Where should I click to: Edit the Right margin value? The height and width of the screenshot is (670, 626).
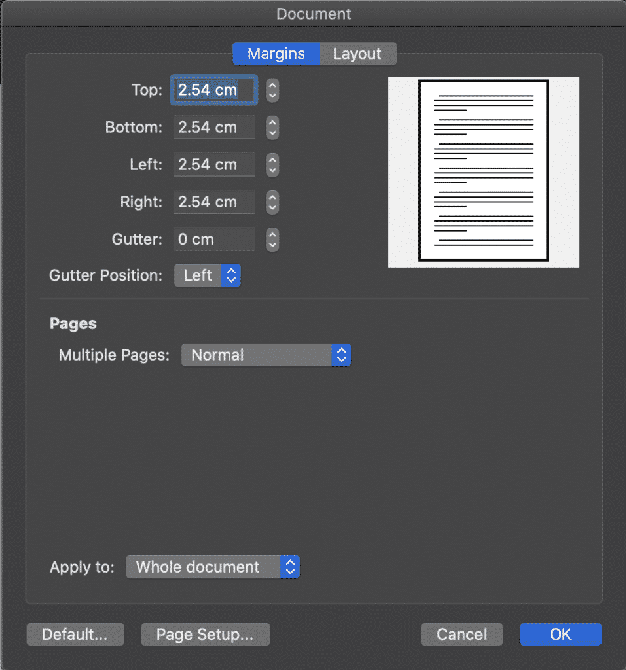tap(213, 202)
